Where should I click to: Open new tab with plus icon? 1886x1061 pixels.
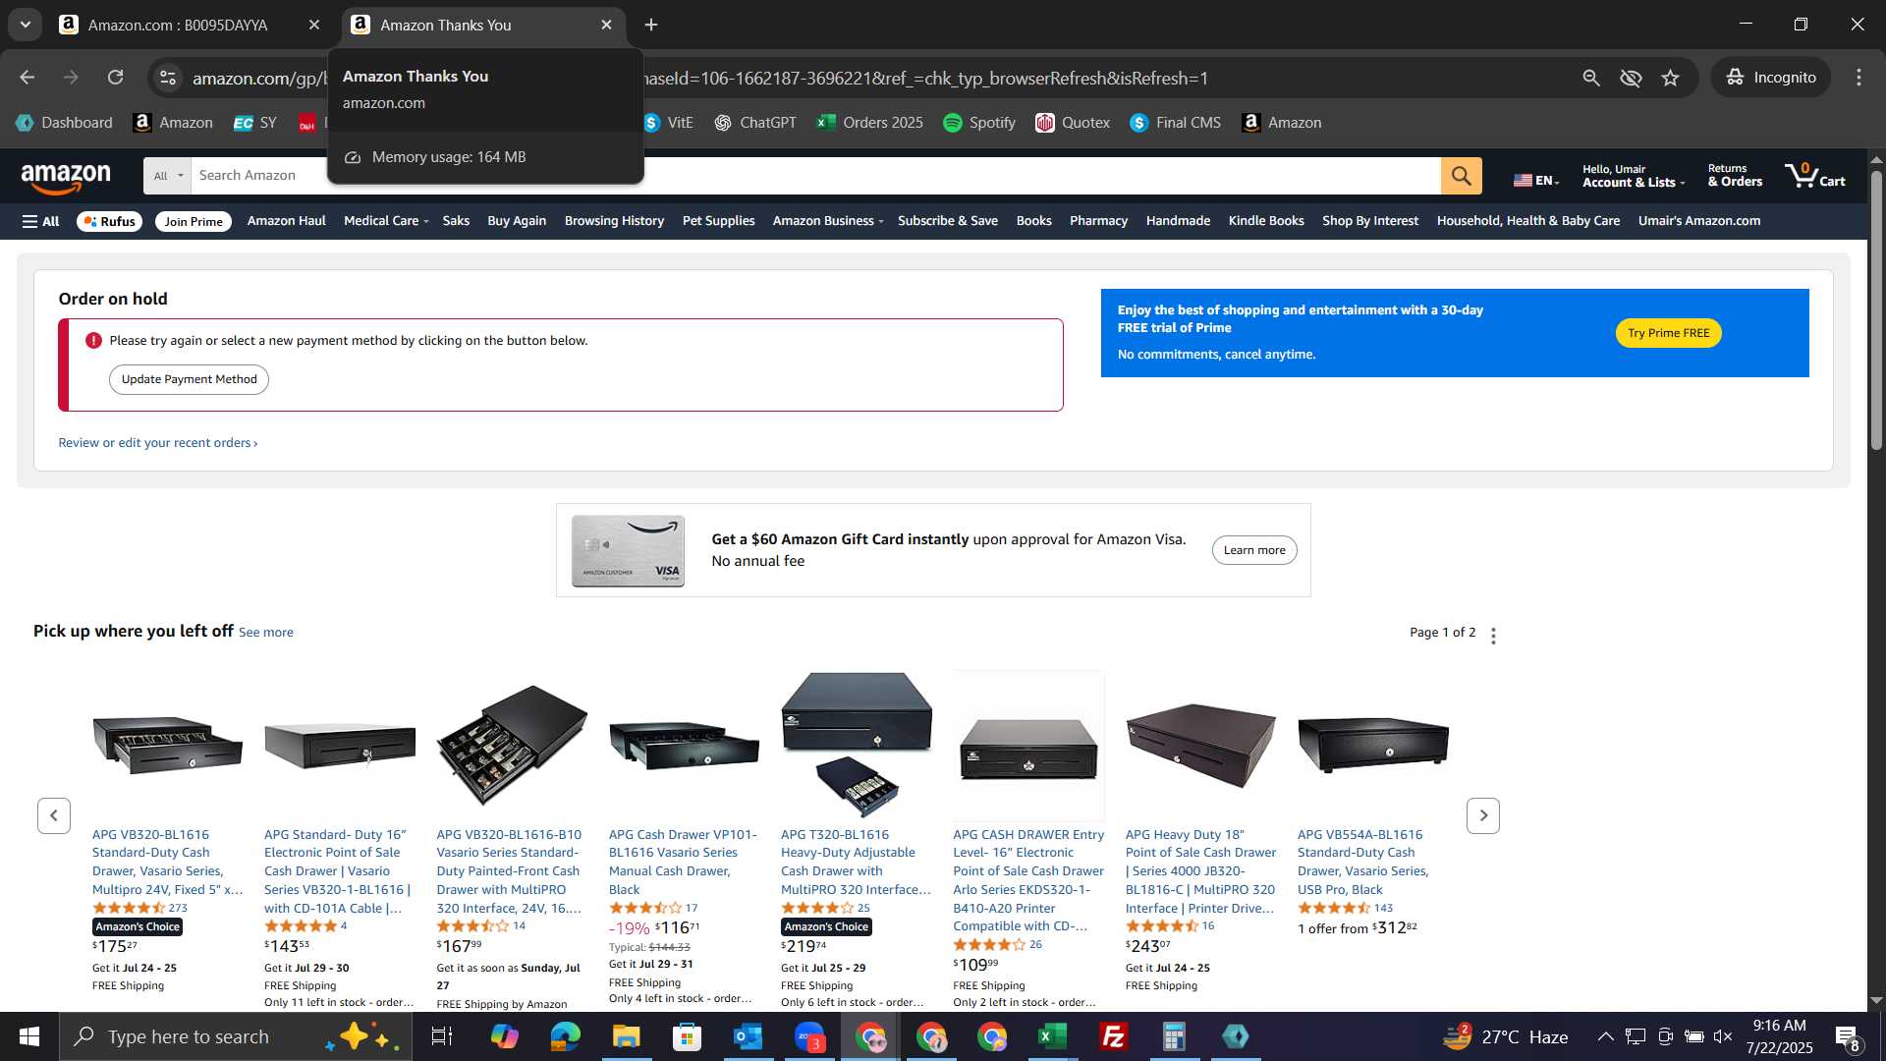tap(651, 25)
